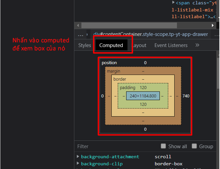Click the vertical scrollbar of Computed pane
Screen dimensions: 220x169
pos(218,73)
